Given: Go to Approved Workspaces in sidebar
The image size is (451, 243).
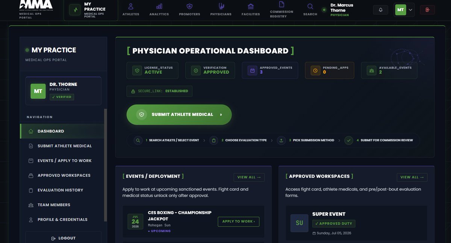Looking at the screenshot, I should [62, 175].
